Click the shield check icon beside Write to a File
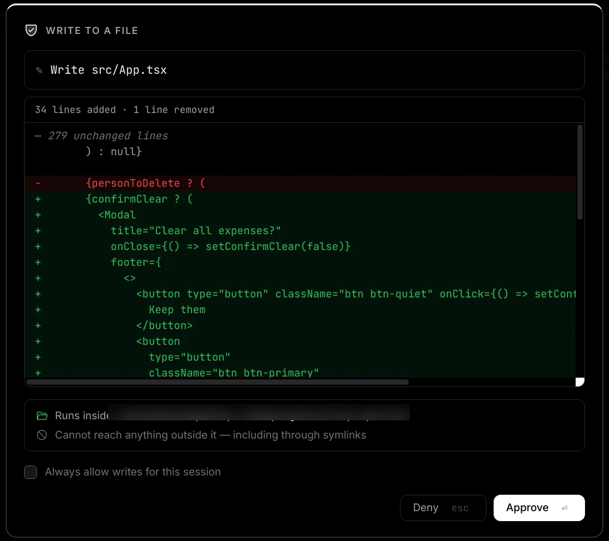 click(x=31, y=30)
